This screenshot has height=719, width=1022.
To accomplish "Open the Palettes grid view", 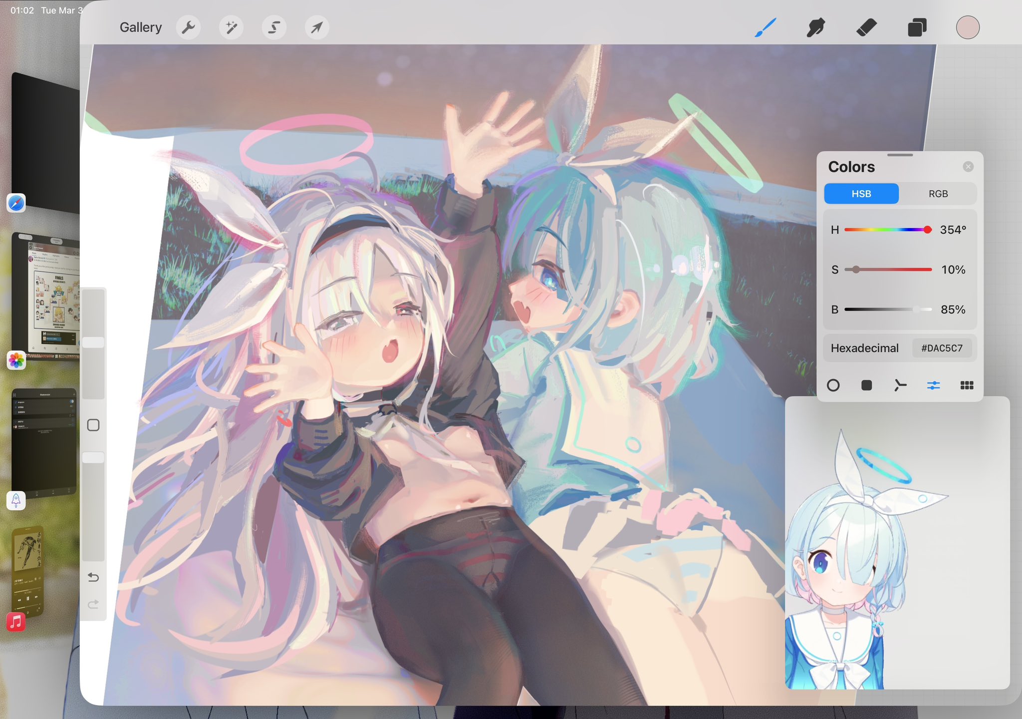I will tap(967, 385).
